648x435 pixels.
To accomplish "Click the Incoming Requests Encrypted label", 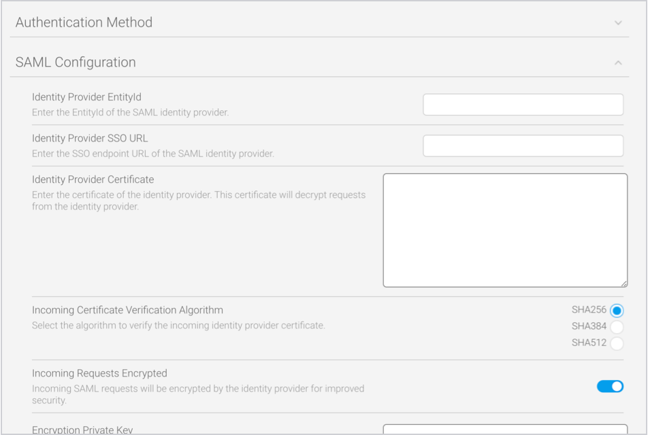I will coord(99,373).
